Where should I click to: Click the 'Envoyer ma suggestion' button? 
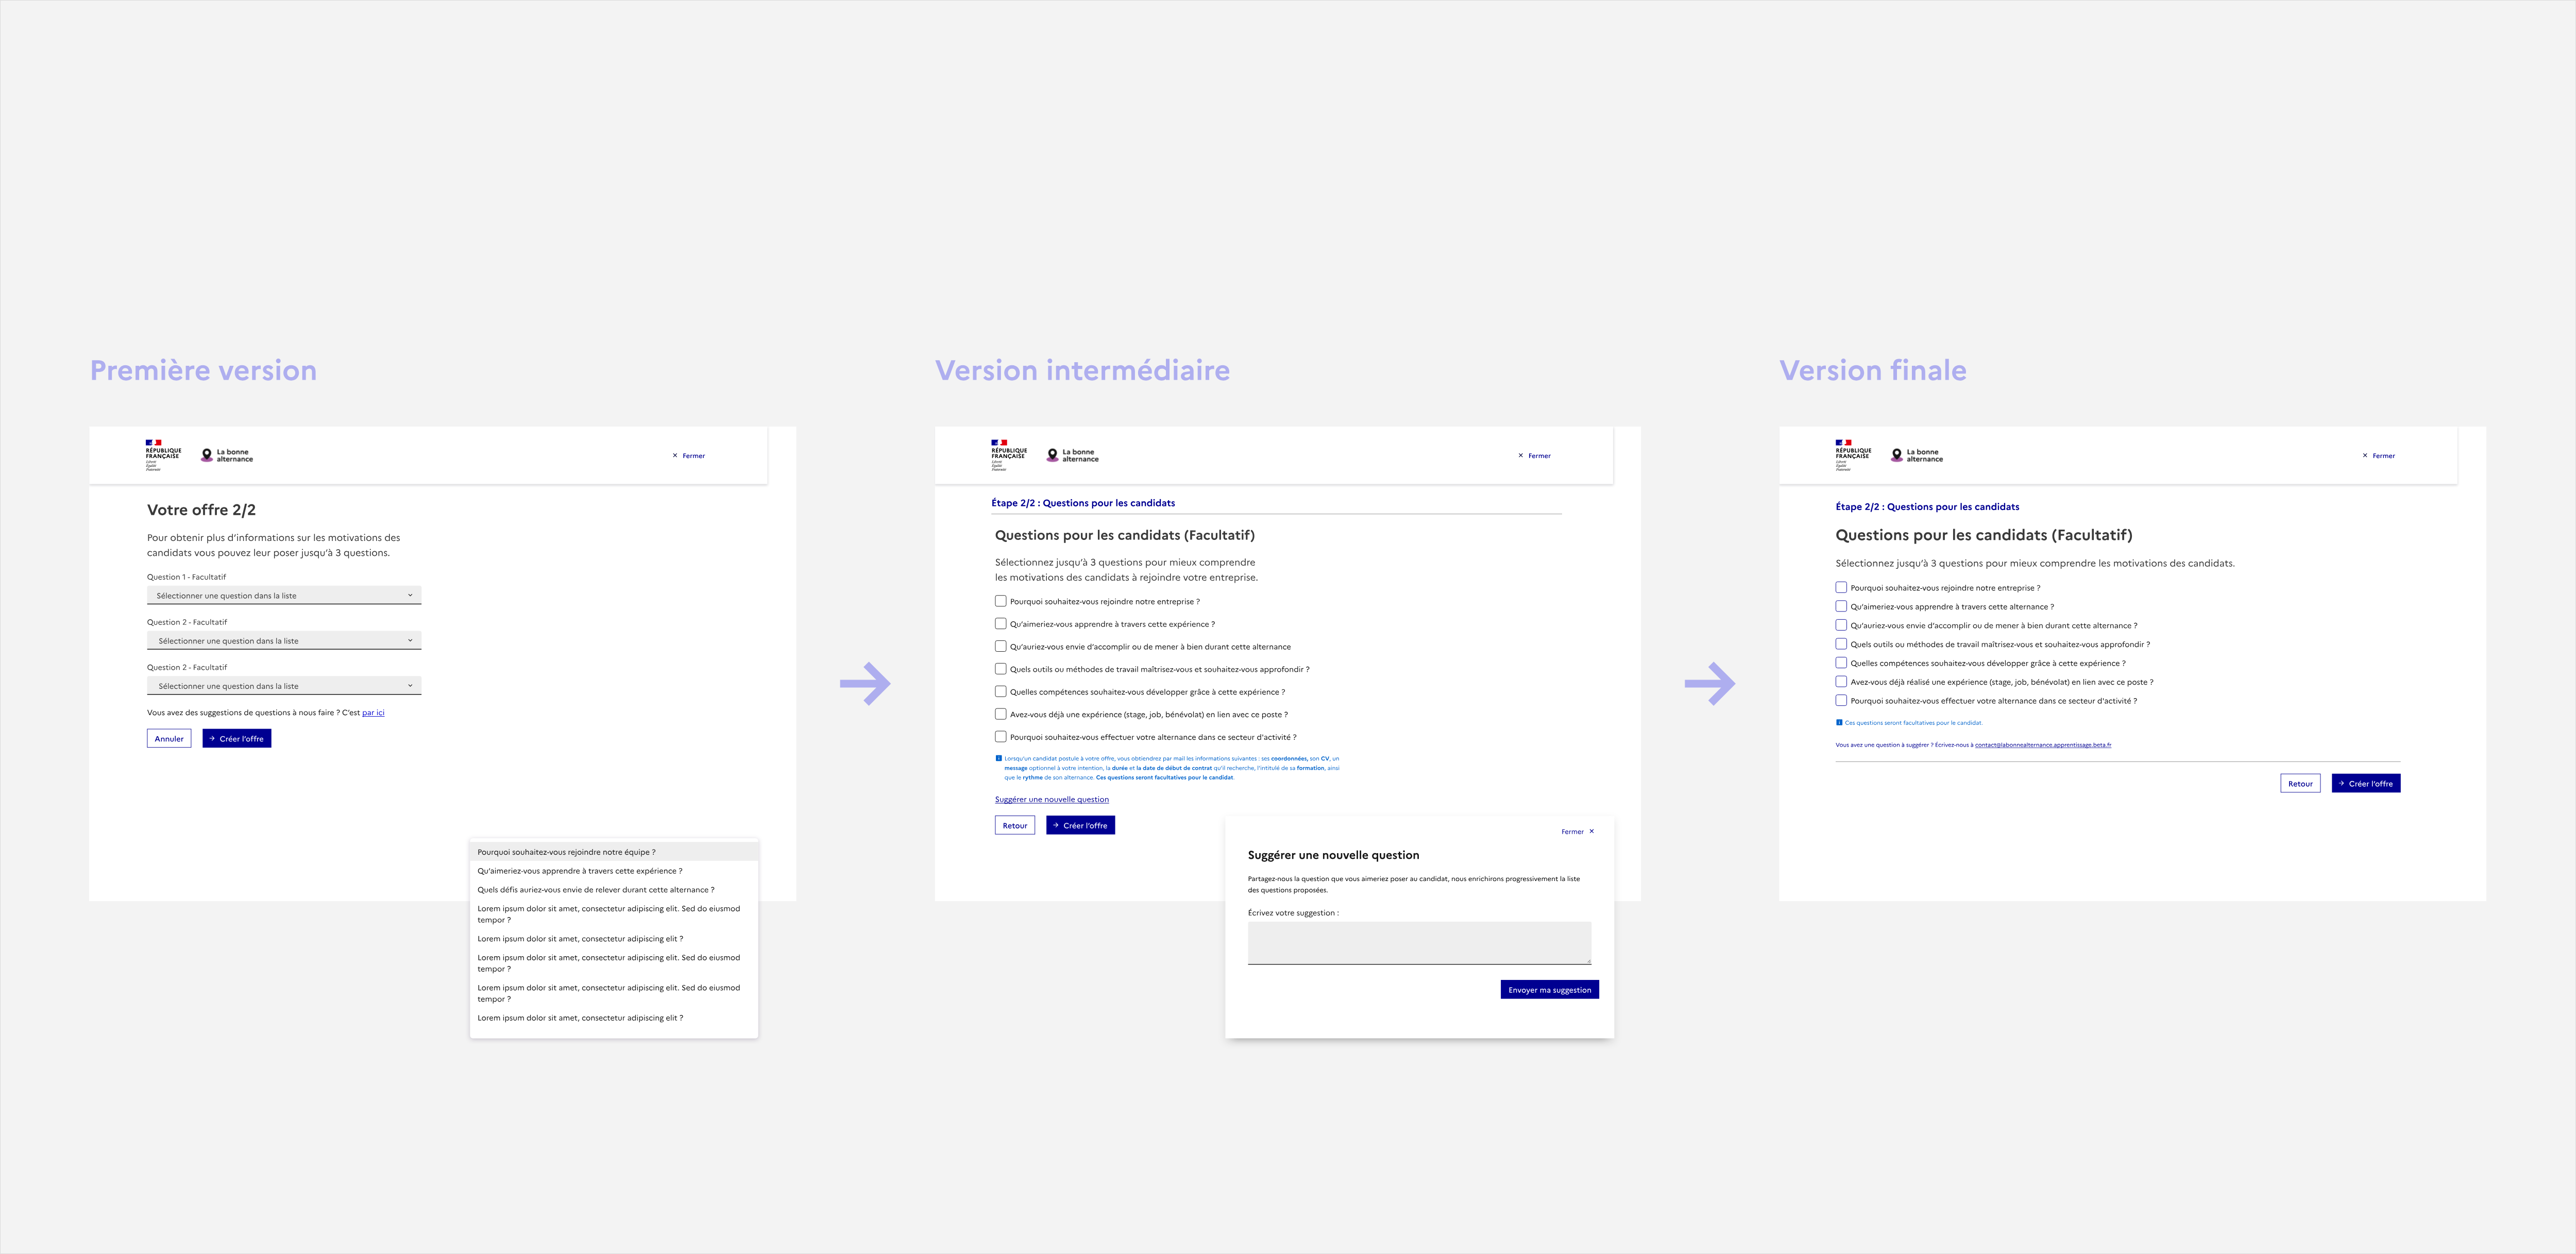click(1549, 990)
